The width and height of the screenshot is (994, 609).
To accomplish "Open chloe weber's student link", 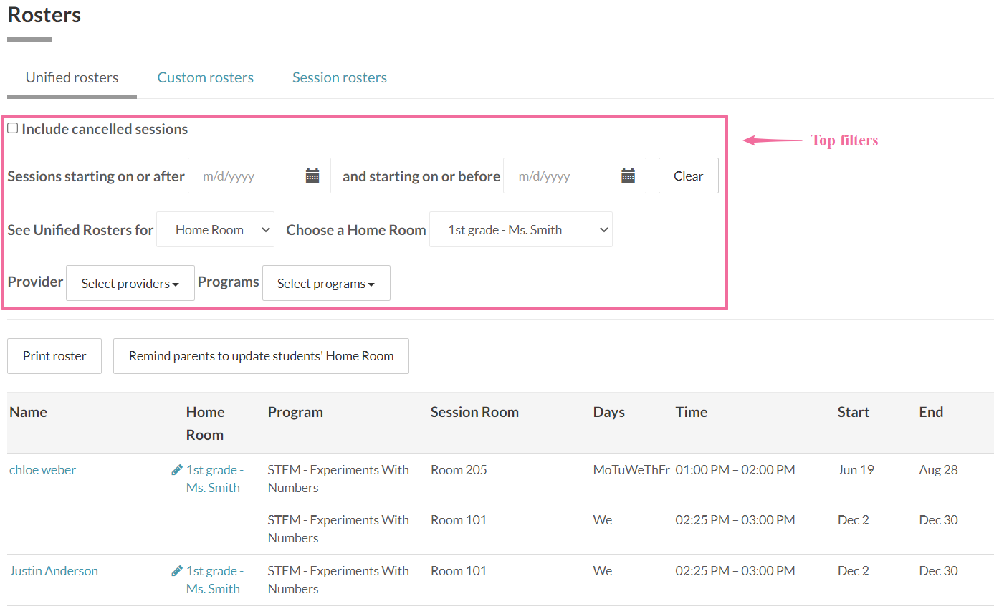I will pos(42,470).
